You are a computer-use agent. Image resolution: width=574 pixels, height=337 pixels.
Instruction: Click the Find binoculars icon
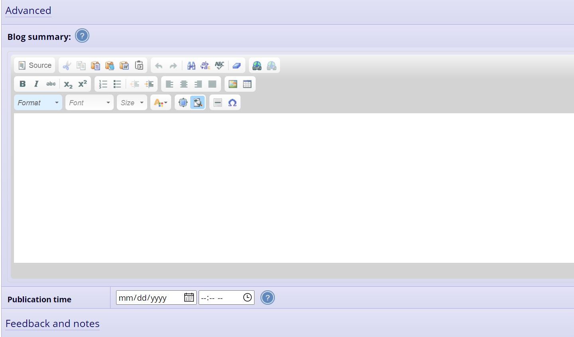pyautogui.click(x=191, y=65)
